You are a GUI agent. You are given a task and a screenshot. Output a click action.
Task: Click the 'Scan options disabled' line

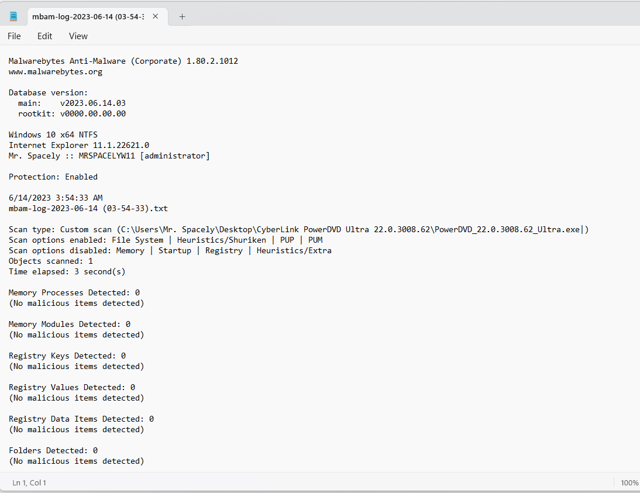coord(170,250)
